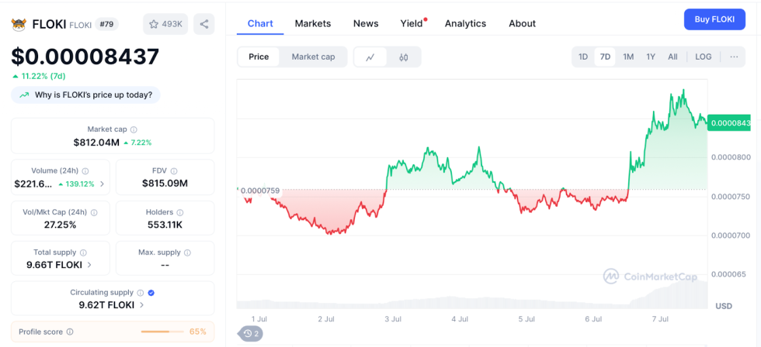The image size is (761, 347).
Task: Open the Markets tab
Action: pyautogui.click(x=312, y=23)
